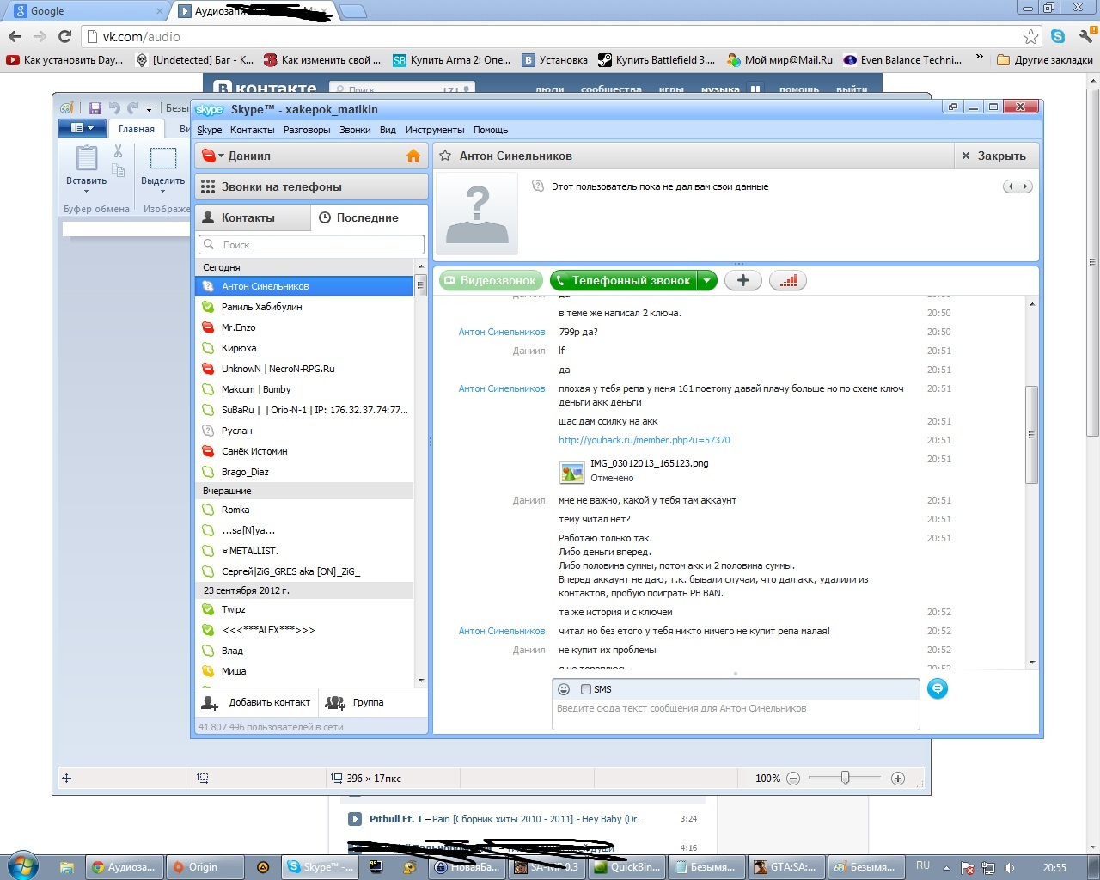Click the message input text box
Viewport: 1100px width, 880px height.
tap(736, 715)
